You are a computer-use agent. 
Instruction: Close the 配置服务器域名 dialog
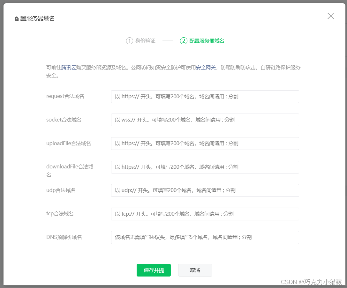[330, 16]
